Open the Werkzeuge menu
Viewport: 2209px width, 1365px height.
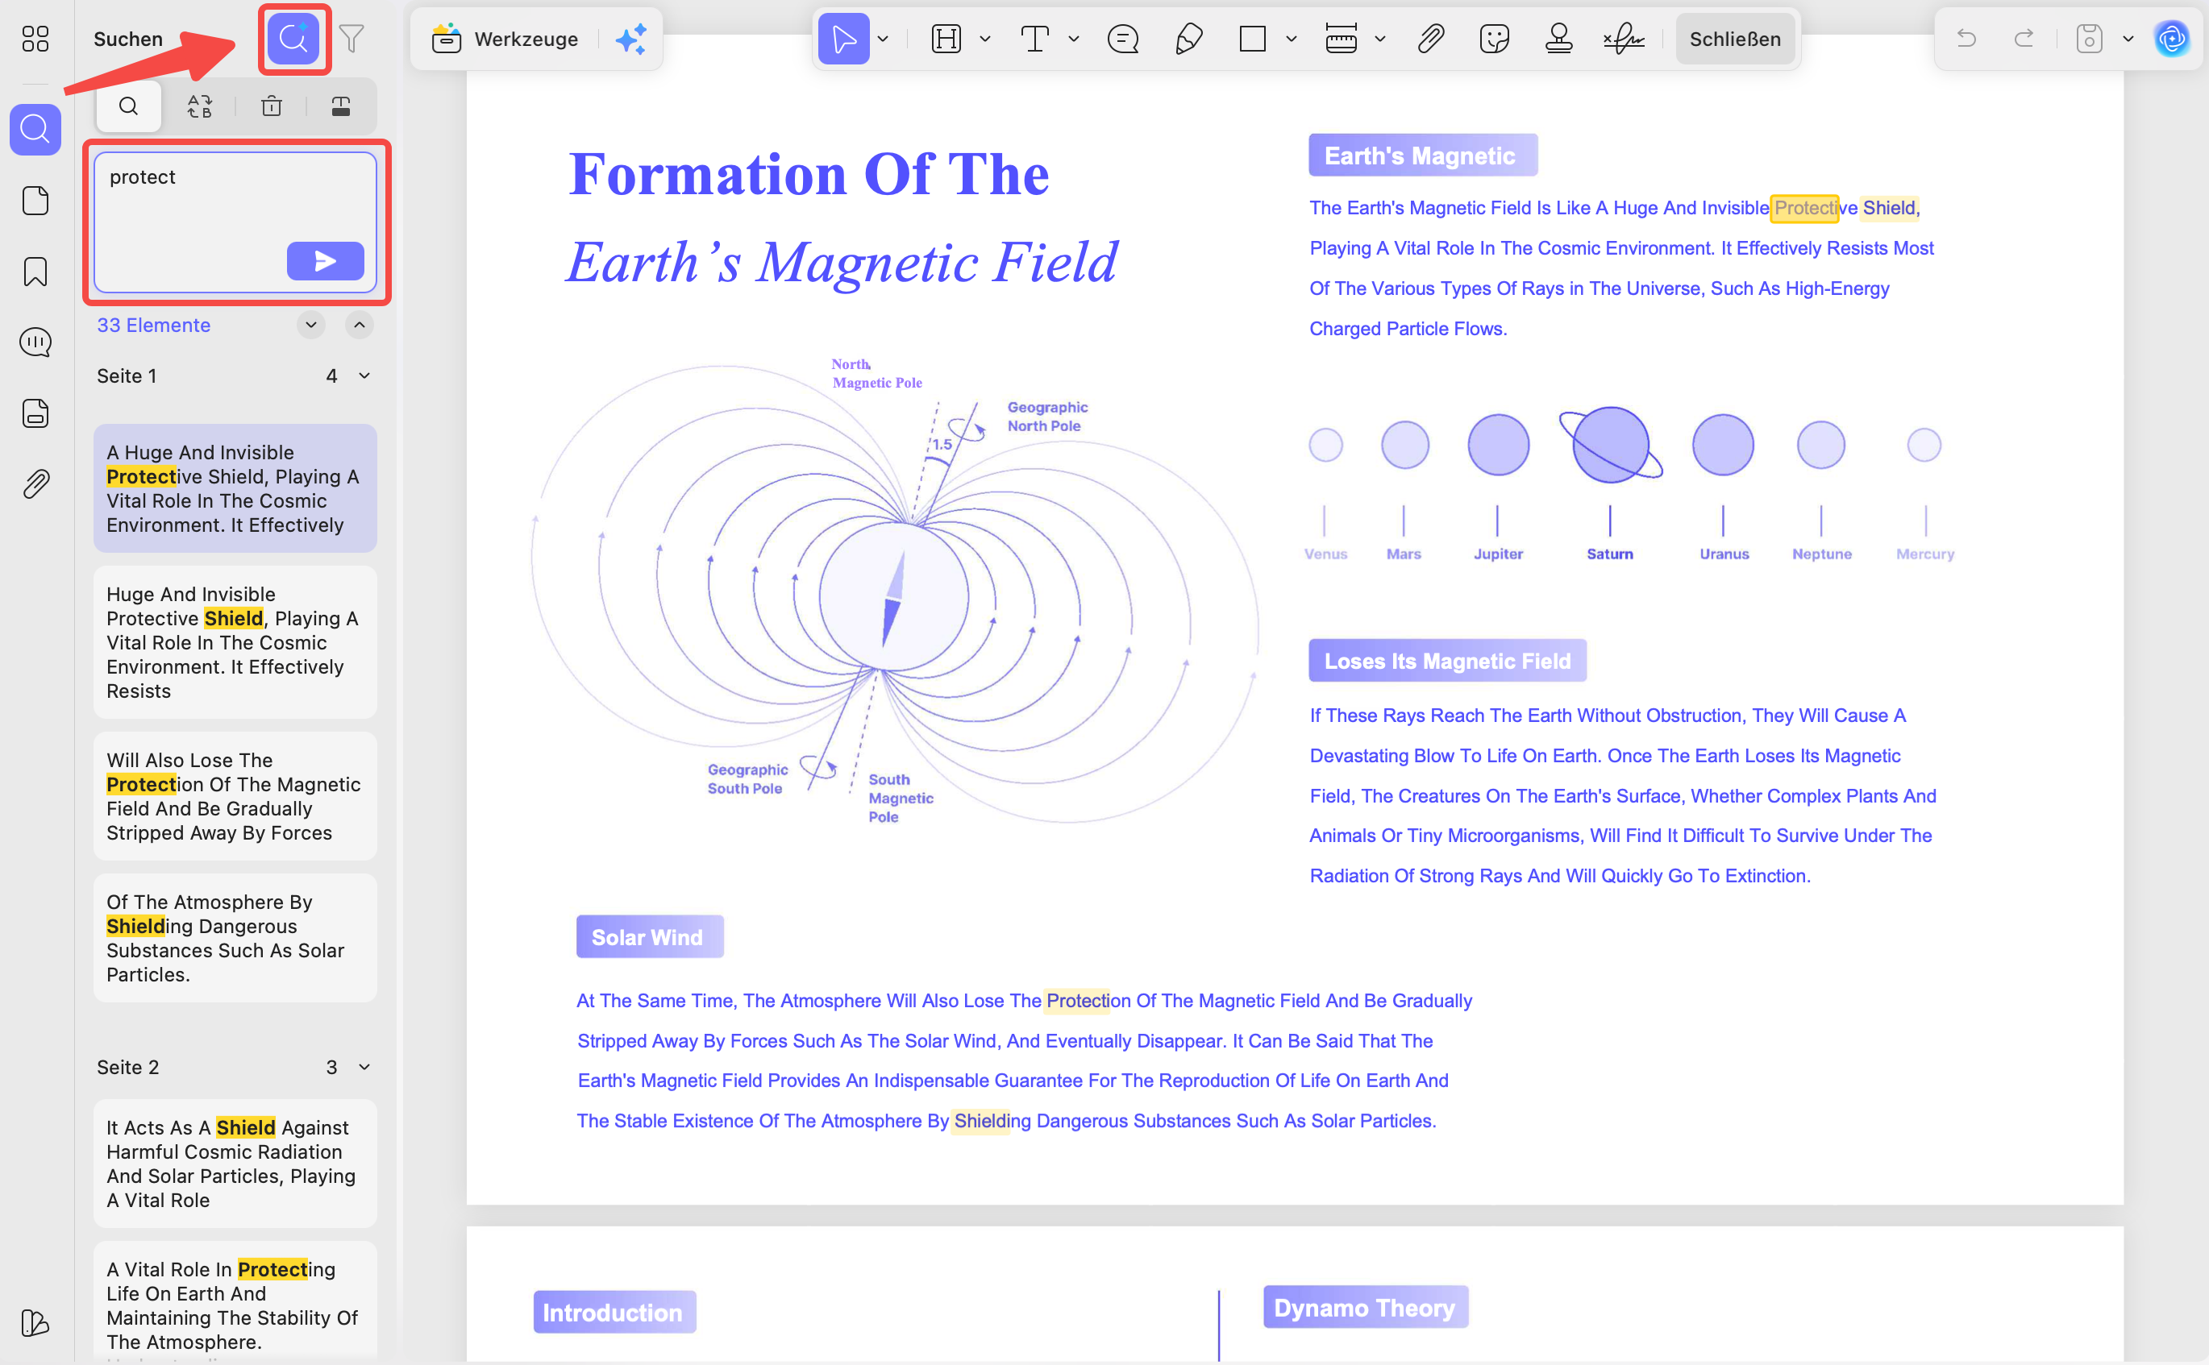pyautogui.click(x=505, y=39)
